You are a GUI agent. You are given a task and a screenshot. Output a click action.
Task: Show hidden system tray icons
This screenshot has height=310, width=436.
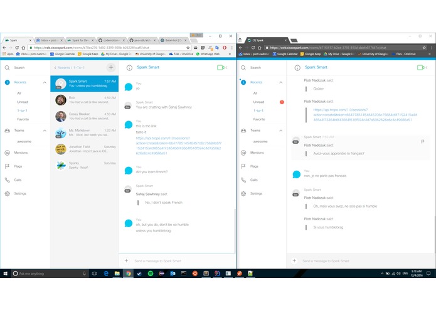click(x=382, y=274)
